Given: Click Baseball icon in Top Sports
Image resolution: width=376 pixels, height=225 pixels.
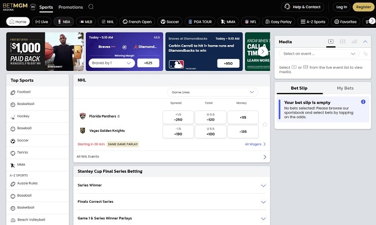Looking at the screenshot, I should 13,129.
